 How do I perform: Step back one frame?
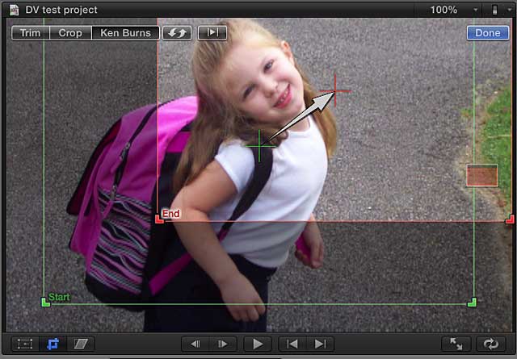195,344
